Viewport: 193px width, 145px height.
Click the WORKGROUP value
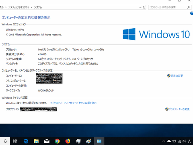(x=46, y=91)
